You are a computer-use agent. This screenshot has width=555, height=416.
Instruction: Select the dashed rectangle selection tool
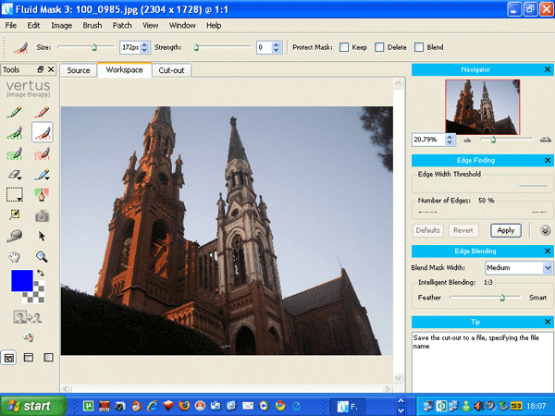[x=14, y=194]
